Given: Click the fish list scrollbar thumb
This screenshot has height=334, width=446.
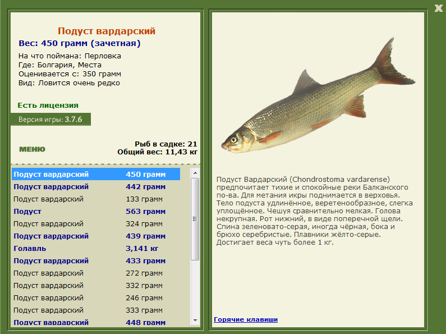Looking at the screenshot, I should tap(195, 219).
